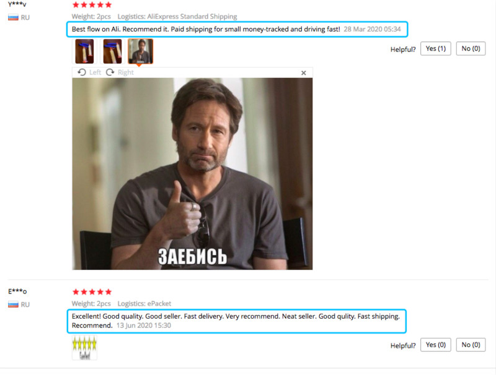Image resolution: width=496 pixels, height=375 pixels.
Task: Click the five red stars on Y***v's review
Action: tap(92, 5)
